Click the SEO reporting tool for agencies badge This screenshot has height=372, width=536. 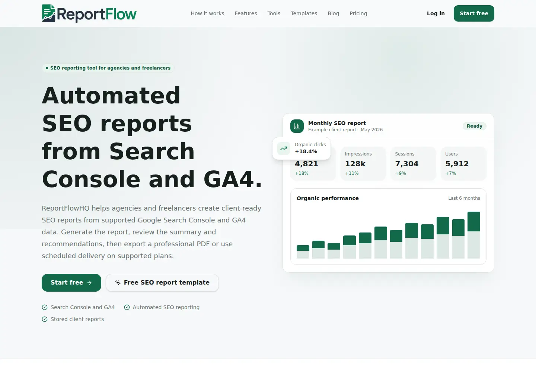(108, 68)
